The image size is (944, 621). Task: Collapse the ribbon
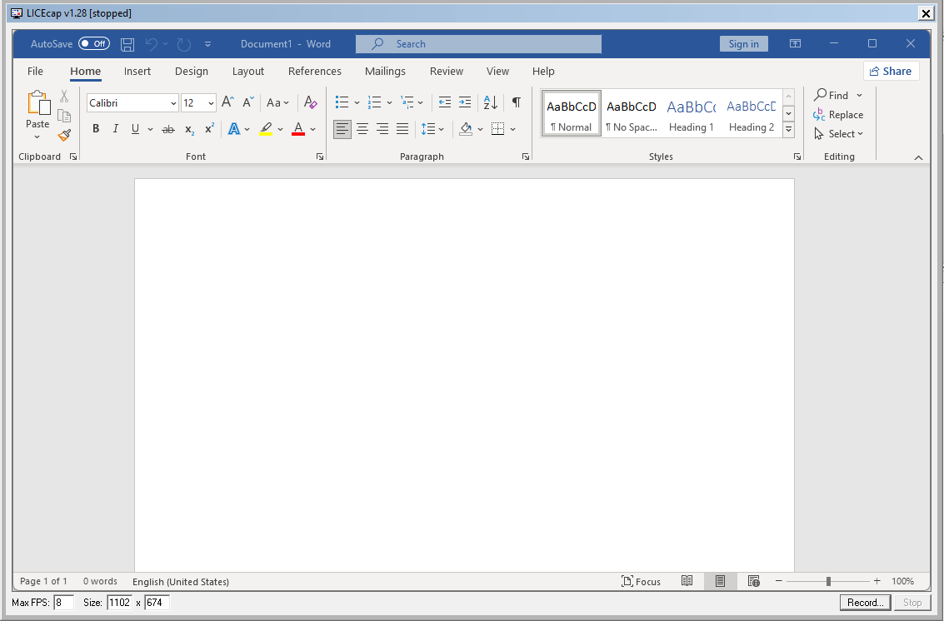(918, 157)
